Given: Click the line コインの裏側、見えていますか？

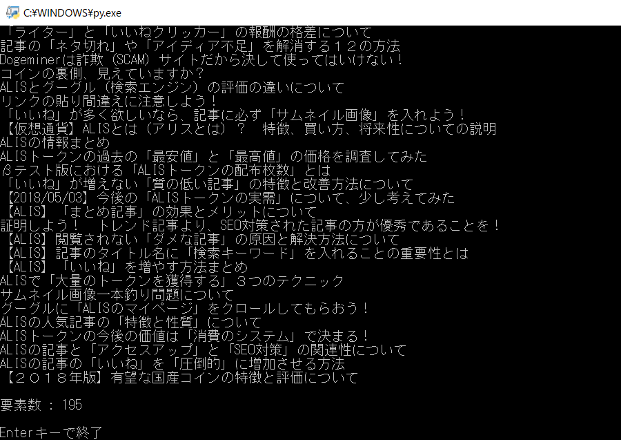Looking at the screenshot, I should [102, 74].
